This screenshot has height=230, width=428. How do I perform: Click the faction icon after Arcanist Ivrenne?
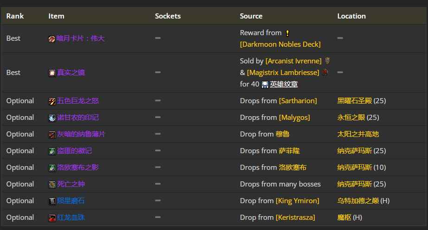(327, 61)
